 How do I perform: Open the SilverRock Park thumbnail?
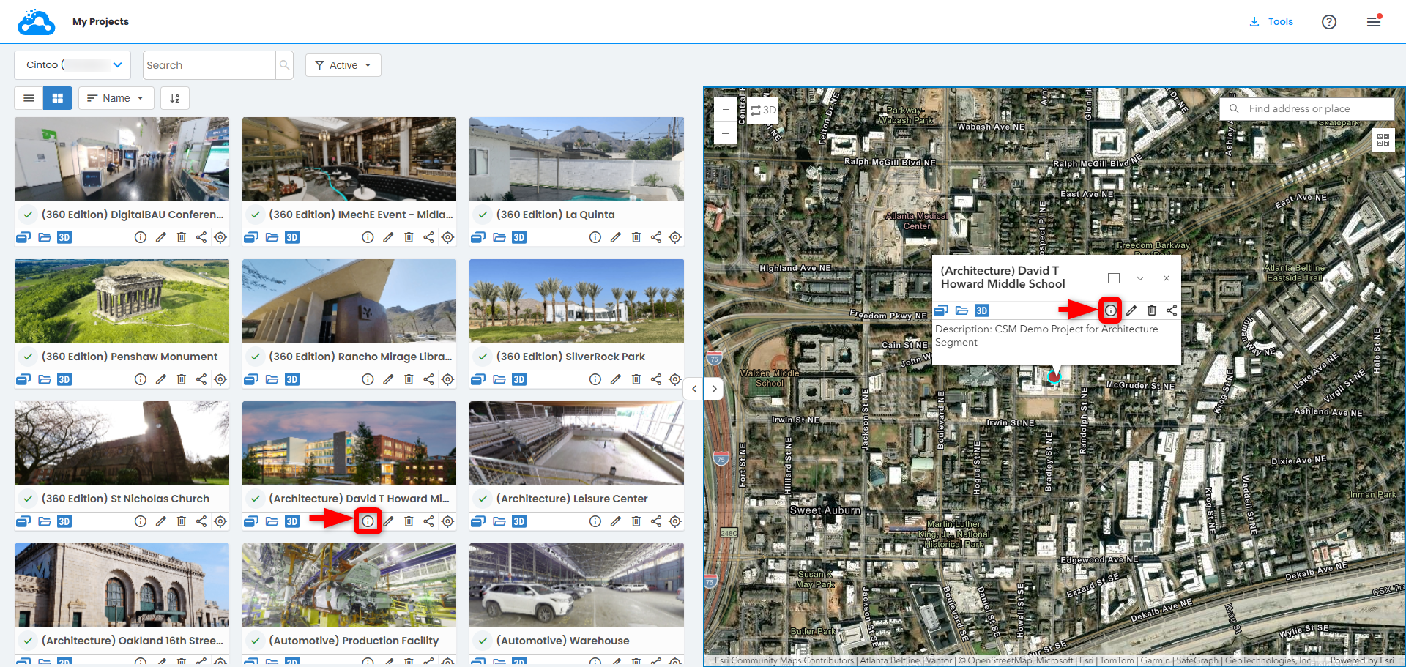pyautogui.click(x=576, y=301)
